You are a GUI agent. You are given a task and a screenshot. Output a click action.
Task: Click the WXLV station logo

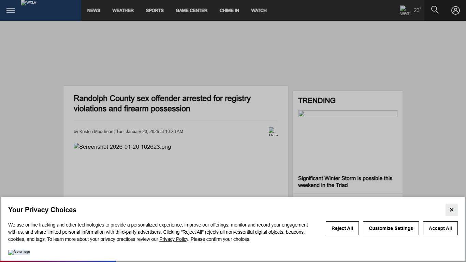(x=29, y=3)
